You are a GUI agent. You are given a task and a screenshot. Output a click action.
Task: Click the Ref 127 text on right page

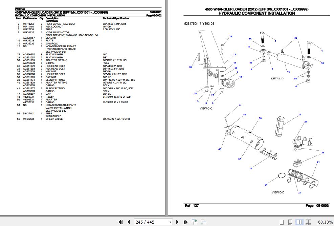click(x=192, y=205)
